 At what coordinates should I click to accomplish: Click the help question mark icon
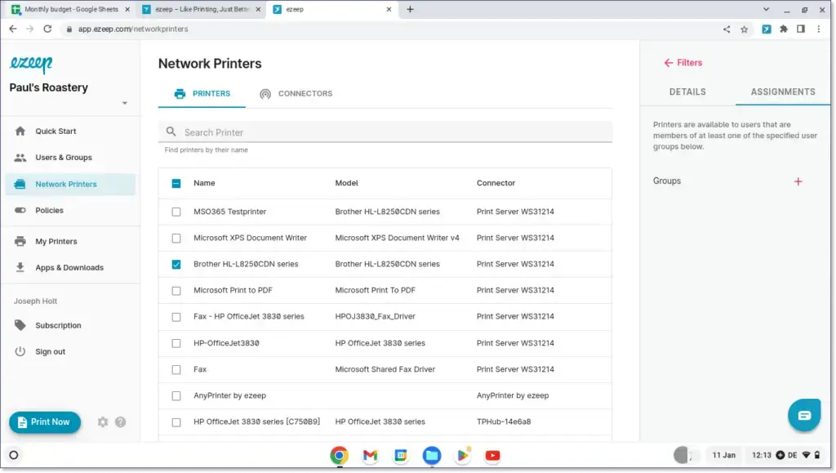[120, 422]
